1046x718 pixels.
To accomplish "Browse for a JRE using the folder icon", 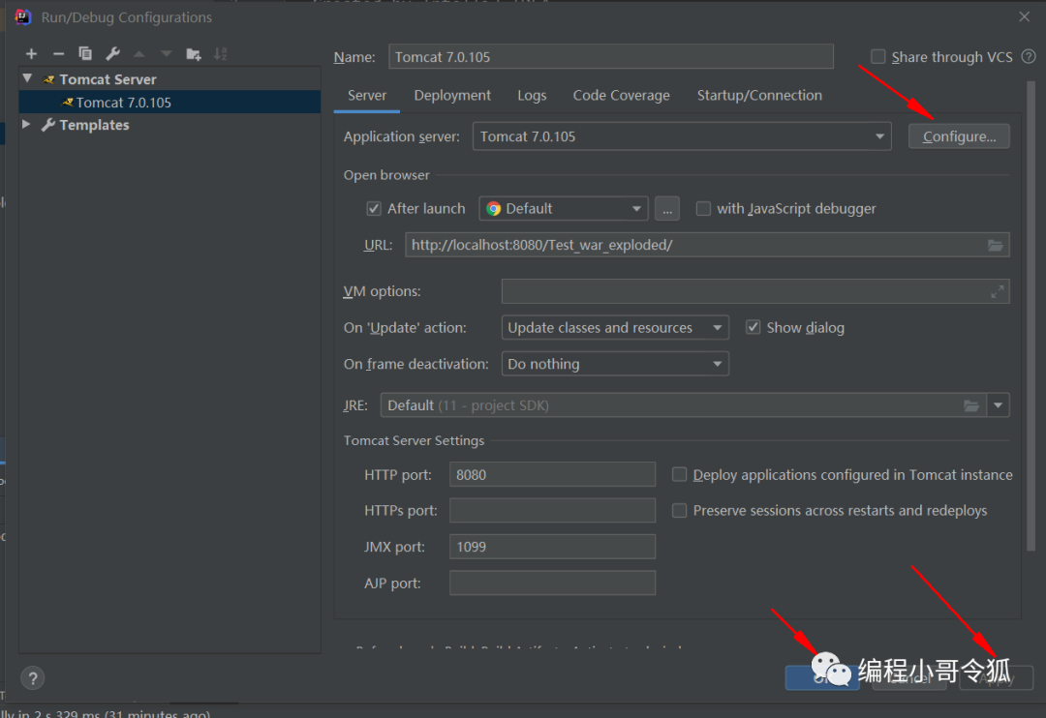I will pyautogui.click(x=971, y=405).
